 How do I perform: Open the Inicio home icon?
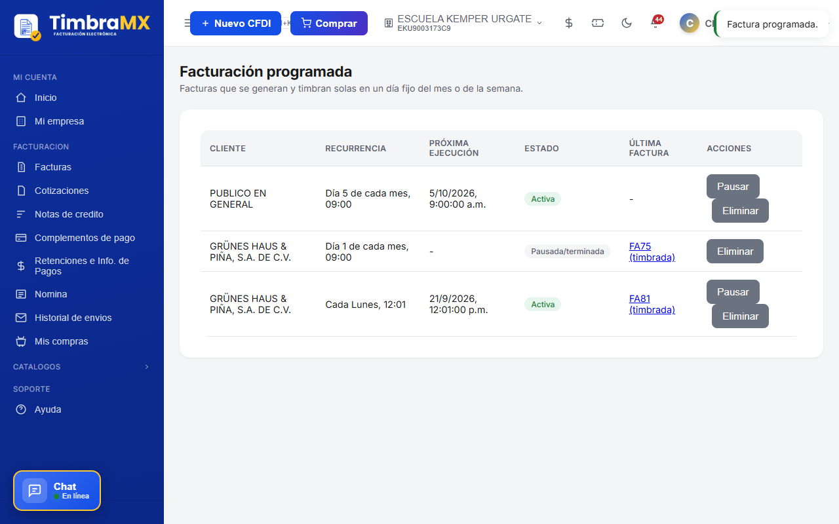tap(21, 98)
